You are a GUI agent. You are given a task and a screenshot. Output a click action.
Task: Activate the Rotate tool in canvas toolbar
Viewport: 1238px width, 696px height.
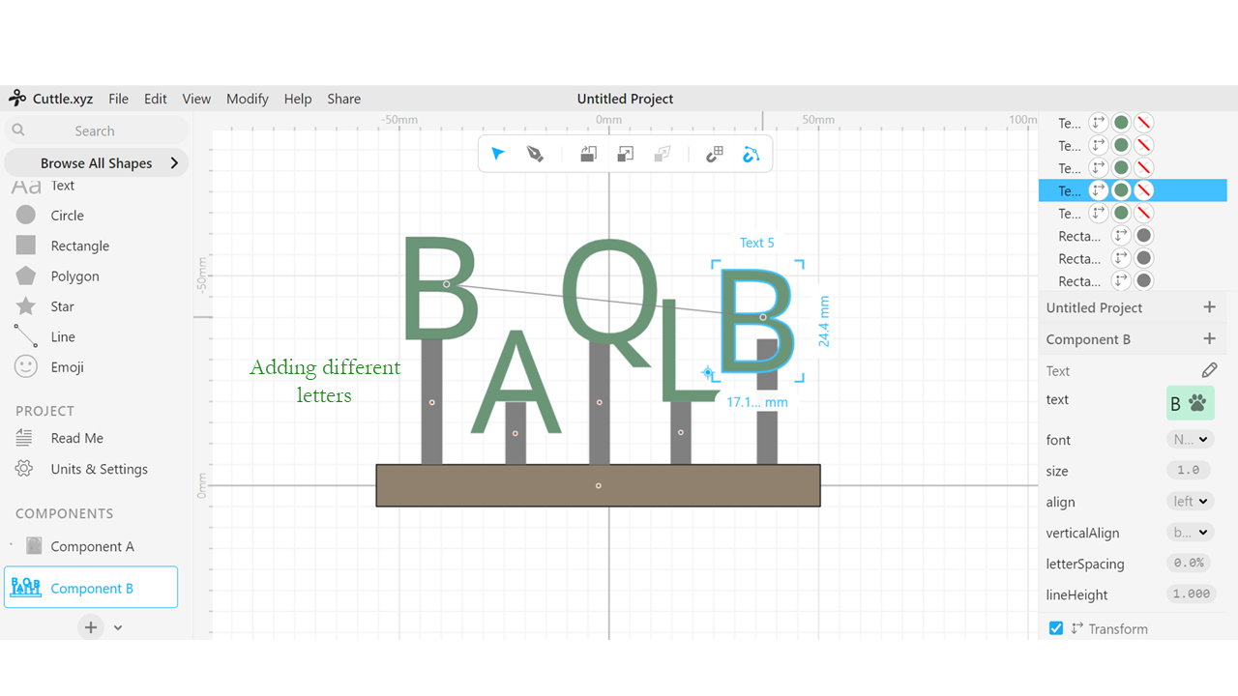588,154
